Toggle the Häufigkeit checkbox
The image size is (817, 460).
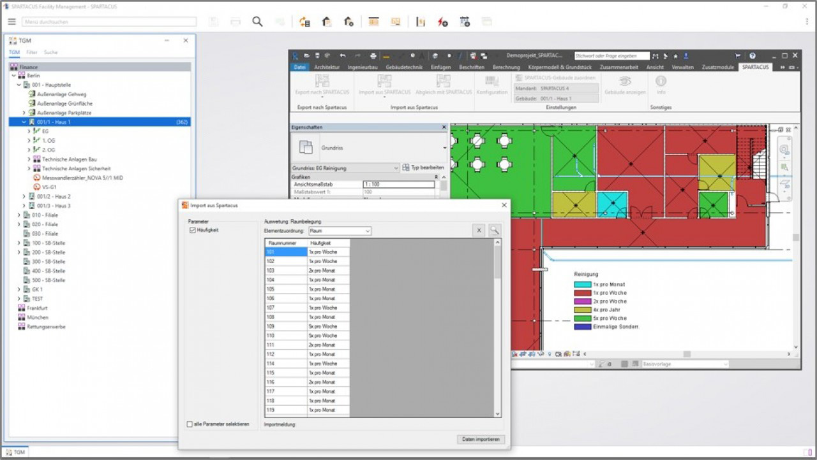[x=192, y=230]
